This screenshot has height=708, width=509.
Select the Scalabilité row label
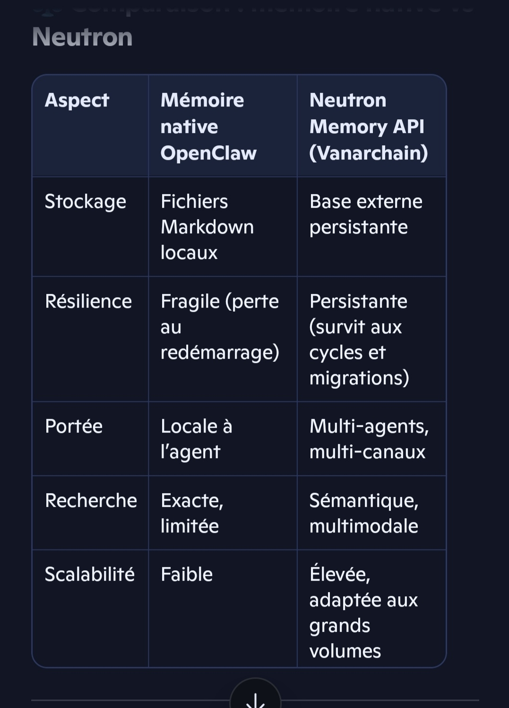pyautogui.click(x=90, y=575)
